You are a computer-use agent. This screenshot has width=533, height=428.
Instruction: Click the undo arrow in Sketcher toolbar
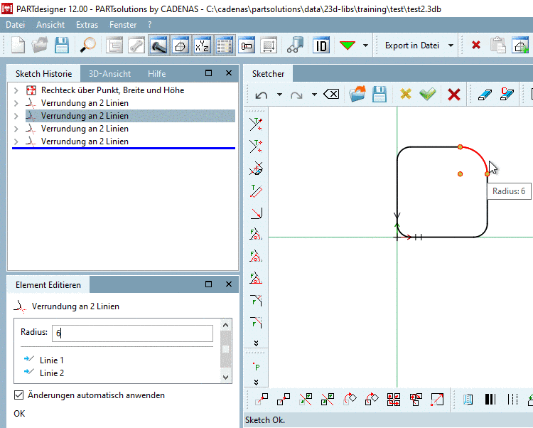pos(262,95)
